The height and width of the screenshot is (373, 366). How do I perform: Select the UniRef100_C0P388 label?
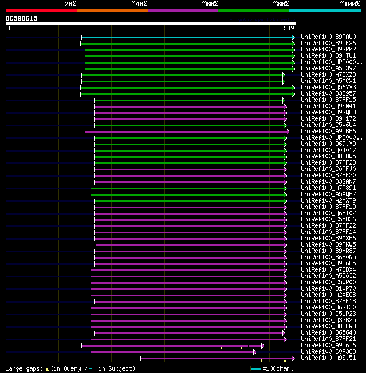(328, 352)
